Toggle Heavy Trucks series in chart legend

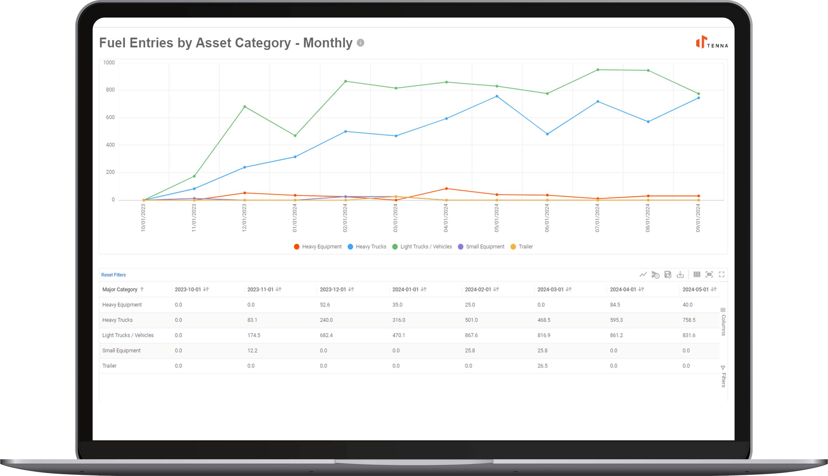coord(367,247)
